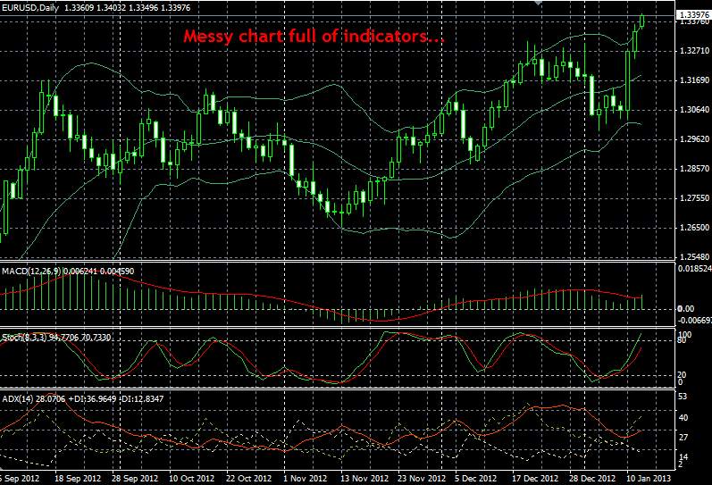Click the EURUSD,Daily chart title label

pyautogui.click(x=96, y=8)
